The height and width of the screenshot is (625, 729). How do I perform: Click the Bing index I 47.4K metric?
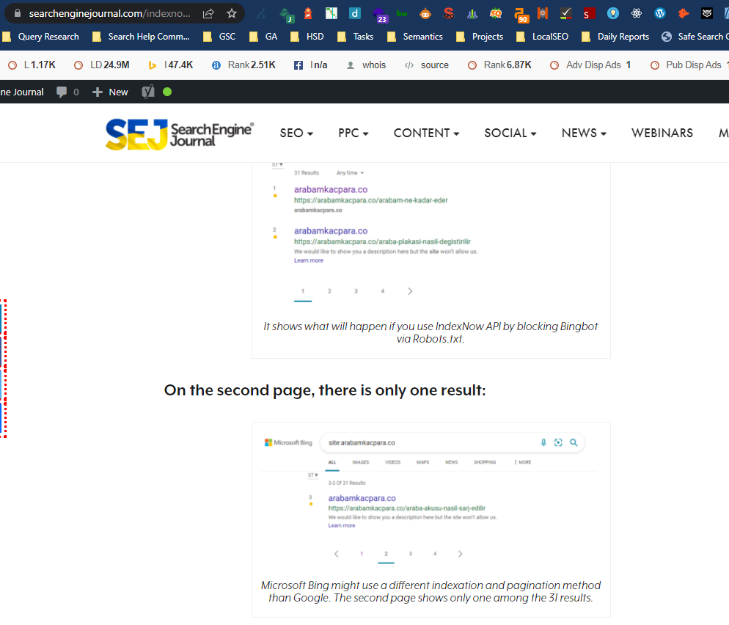tap(171, 65)
